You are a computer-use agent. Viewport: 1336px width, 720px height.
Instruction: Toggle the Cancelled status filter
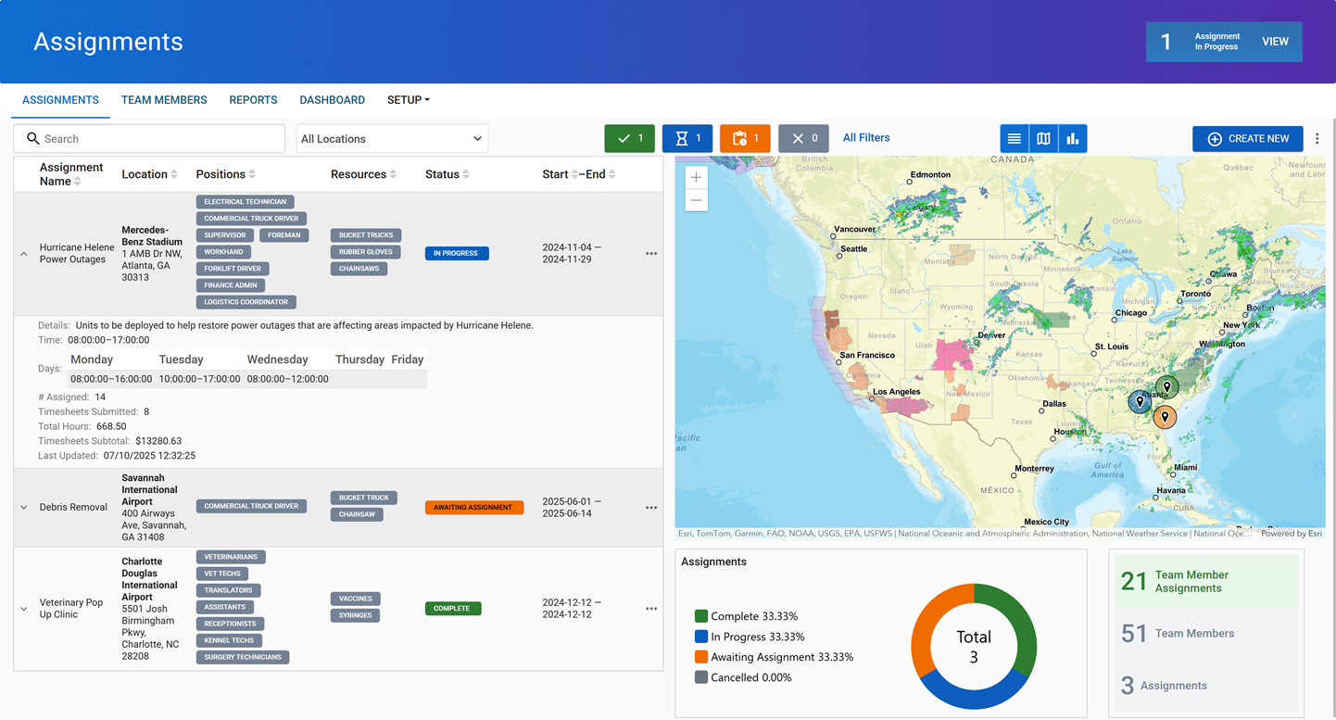coord(802,137)
